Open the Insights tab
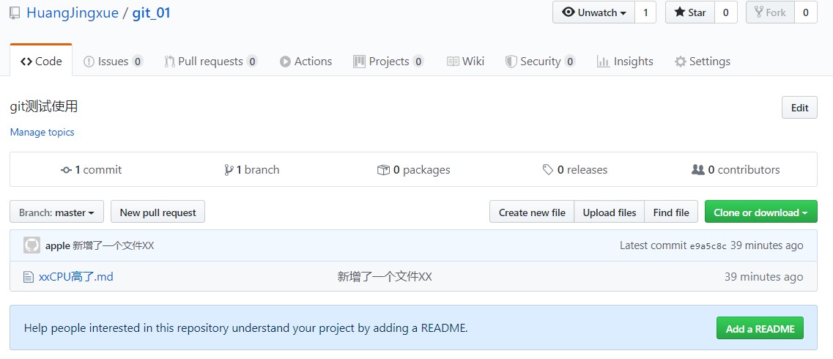833x359 pixels. coord(625,61)
